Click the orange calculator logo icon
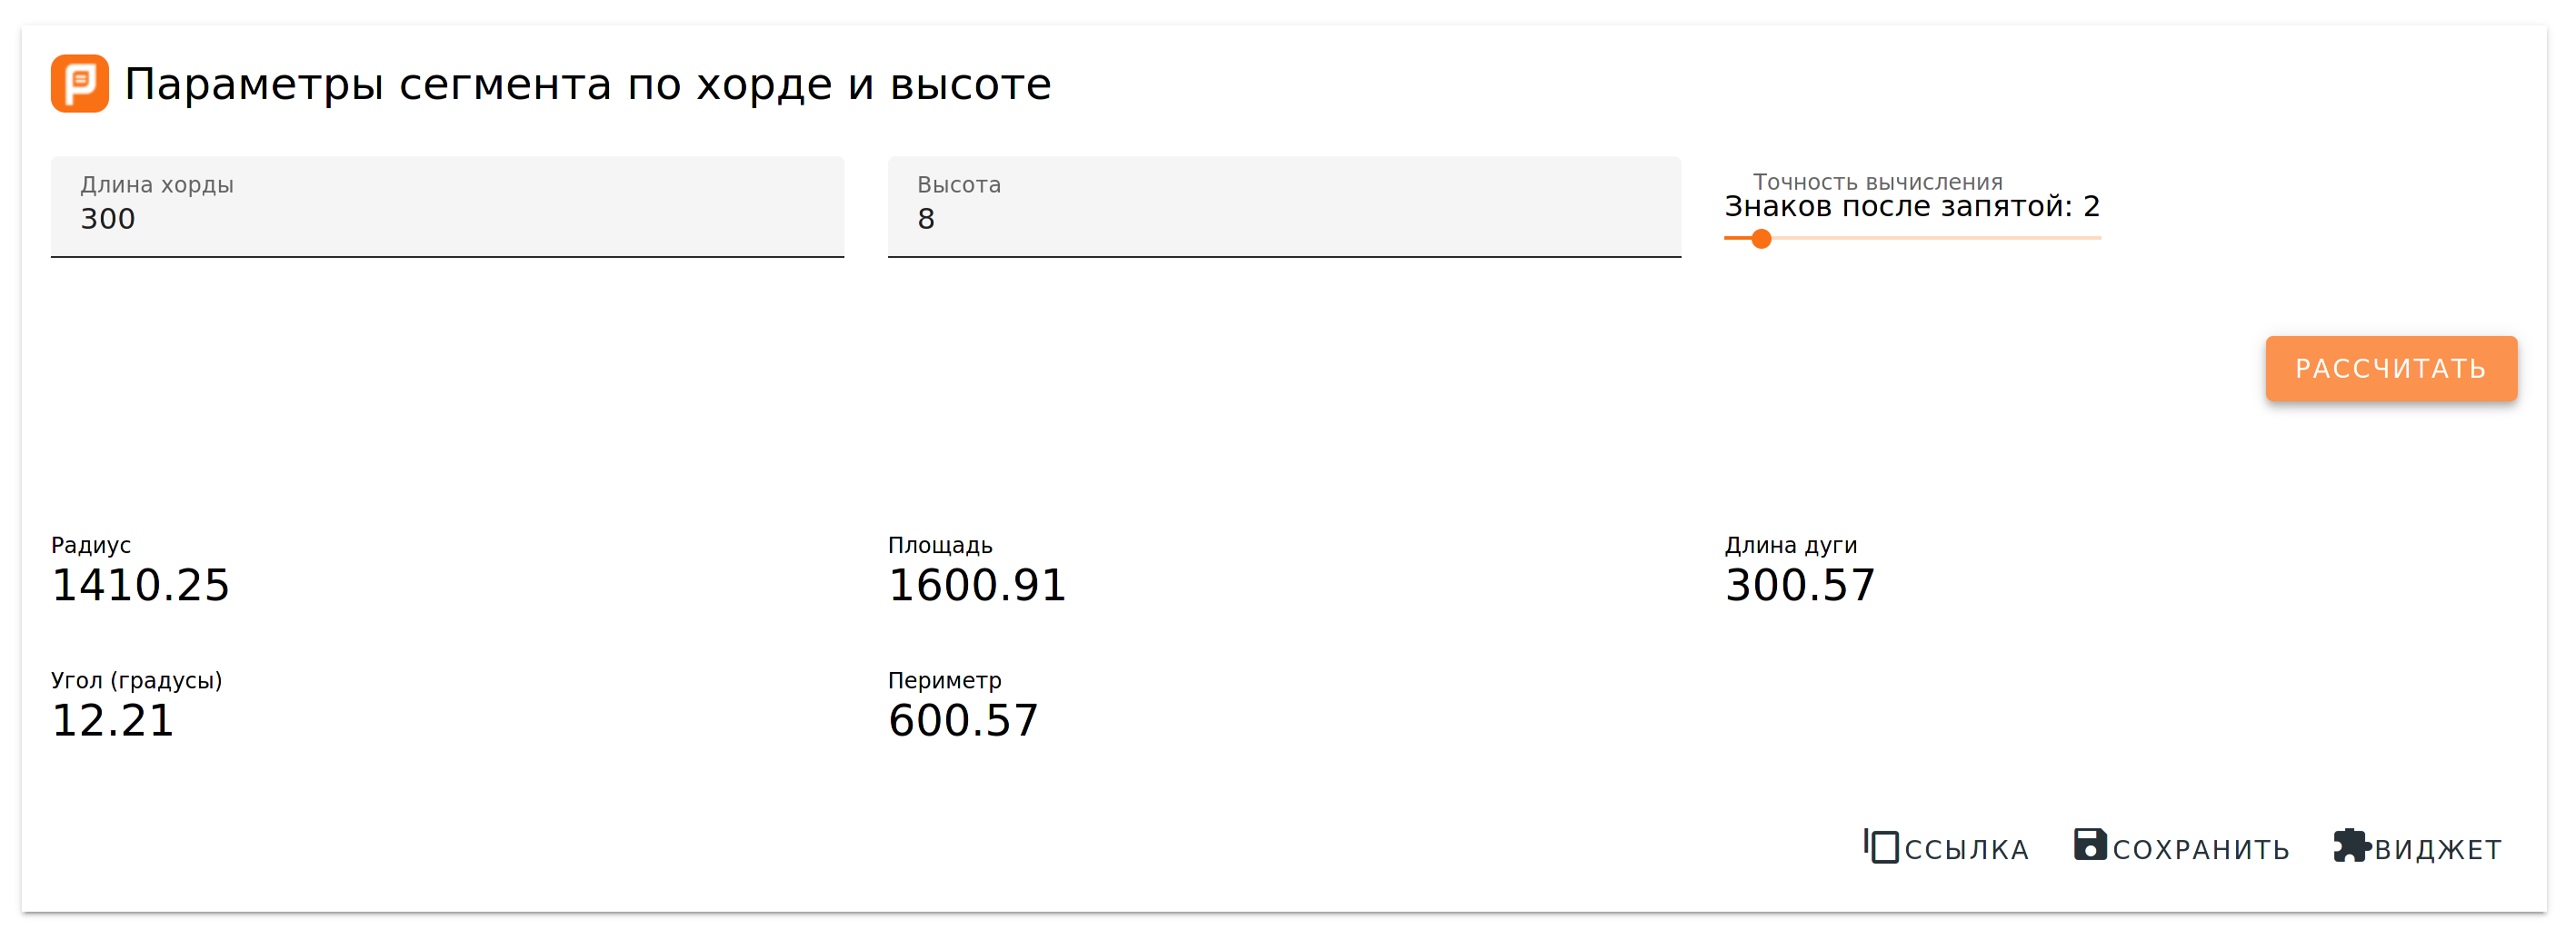Image resolution: width=2576 pixels, height=939 pixels. (80, 84)
